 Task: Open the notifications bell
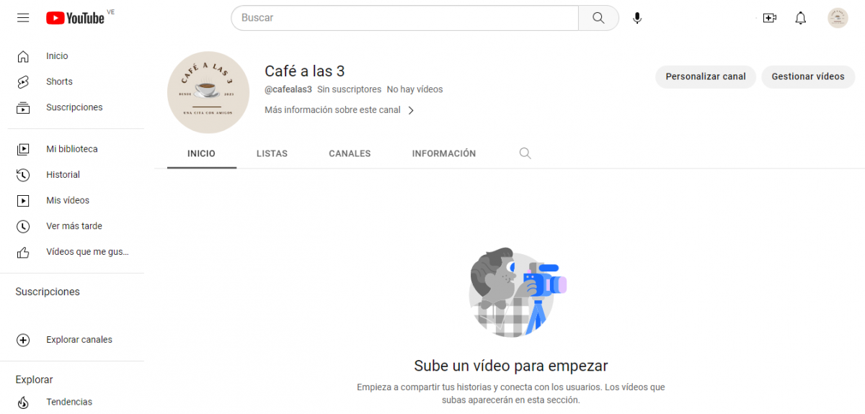[800, 18]
